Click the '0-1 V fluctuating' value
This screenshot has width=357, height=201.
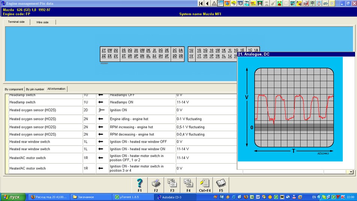point(189,119)
